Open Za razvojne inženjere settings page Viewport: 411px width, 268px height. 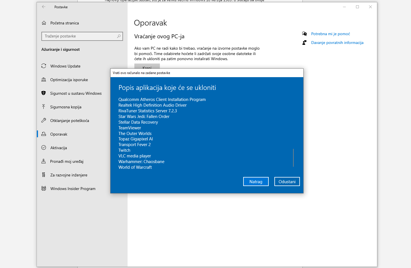click(x=69, y=175)
